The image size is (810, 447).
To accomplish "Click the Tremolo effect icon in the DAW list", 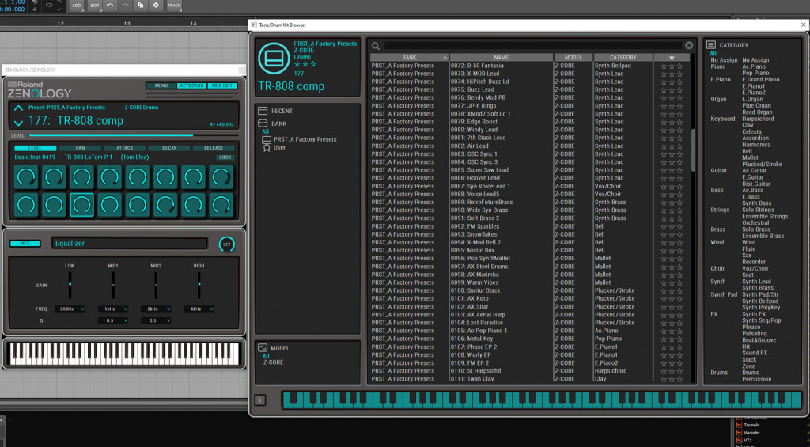I will tap(740, 425).
